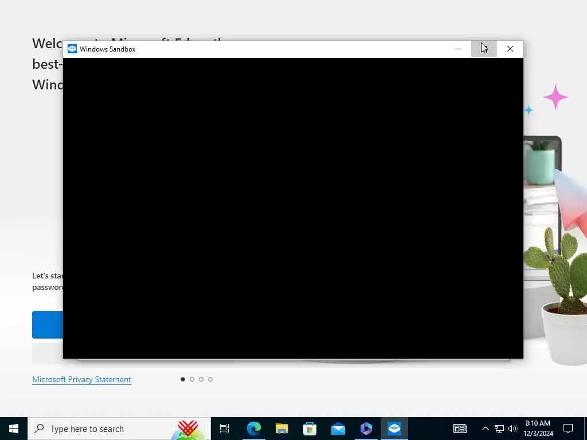Select the second carousel page dot
Screen dimensions: 587x440
tap(192, 379)
